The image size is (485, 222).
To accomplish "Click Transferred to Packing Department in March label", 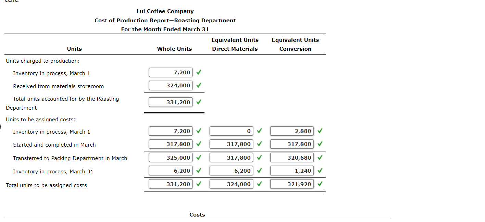I will click(70, 158).
